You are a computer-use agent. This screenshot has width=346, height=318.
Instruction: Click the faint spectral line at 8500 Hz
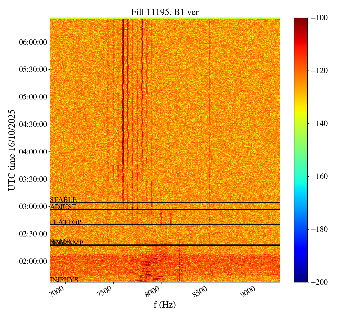click(x=210, y=116)
